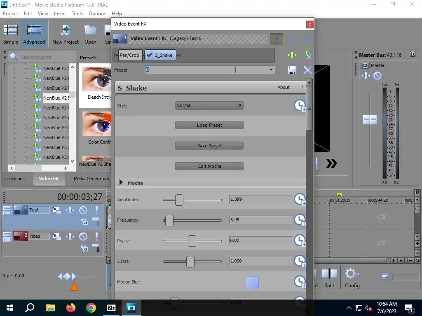Screen dimensions: 422x316
Task: Animate the Style parameter clock icon
Action: [x=300, y=106]
